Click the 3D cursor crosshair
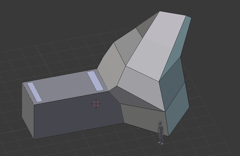This screenshot has width=240, height=156. coord(96,104)
